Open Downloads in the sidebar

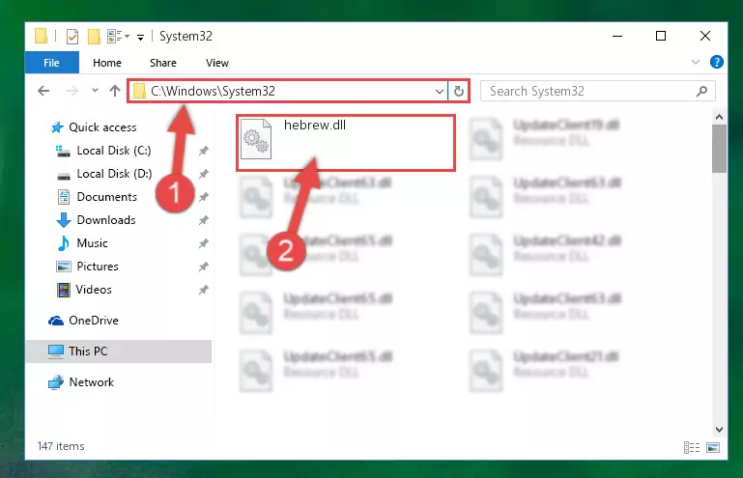106,220
